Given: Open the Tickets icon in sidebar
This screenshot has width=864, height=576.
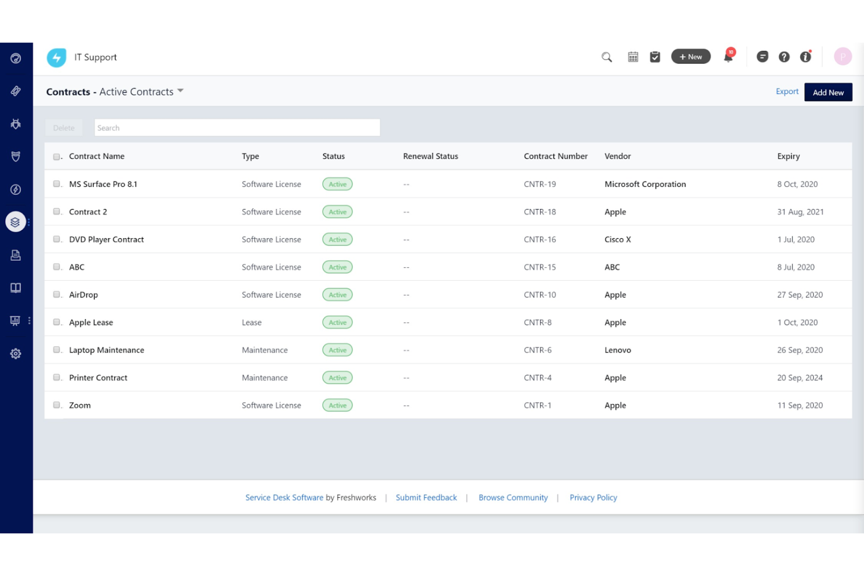Looking at the screenshot, I should click(16, 91).
